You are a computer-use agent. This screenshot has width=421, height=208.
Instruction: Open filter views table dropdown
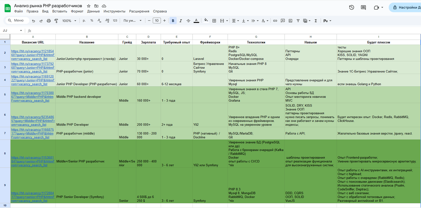(x=307, y=21)
